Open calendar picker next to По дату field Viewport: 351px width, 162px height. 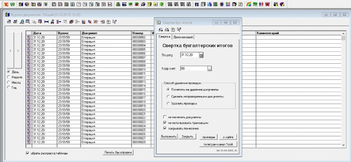click(x=201, y=55)
